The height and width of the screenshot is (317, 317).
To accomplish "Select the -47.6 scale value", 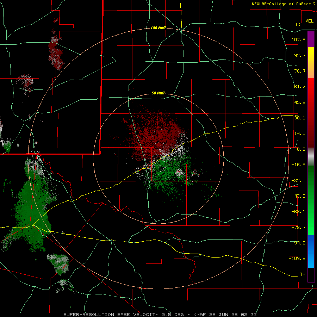I will tap(298, 196).
